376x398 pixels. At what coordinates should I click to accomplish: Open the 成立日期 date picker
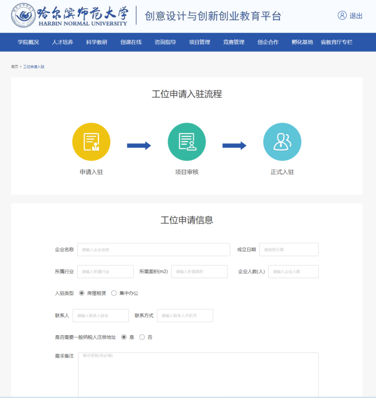289,250
